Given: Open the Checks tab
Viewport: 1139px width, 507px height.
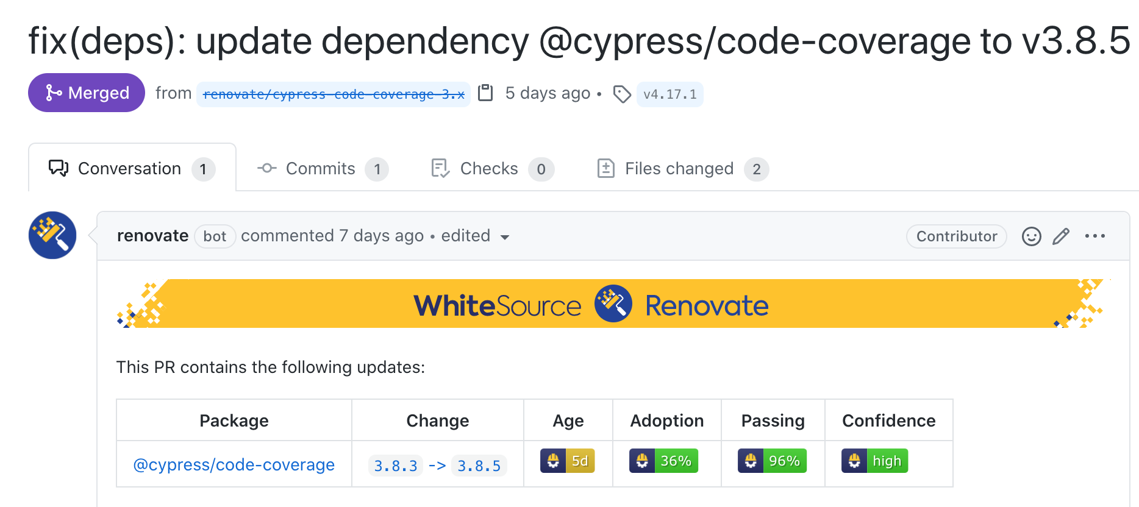Looking at the screenshot, I should 492,169.
